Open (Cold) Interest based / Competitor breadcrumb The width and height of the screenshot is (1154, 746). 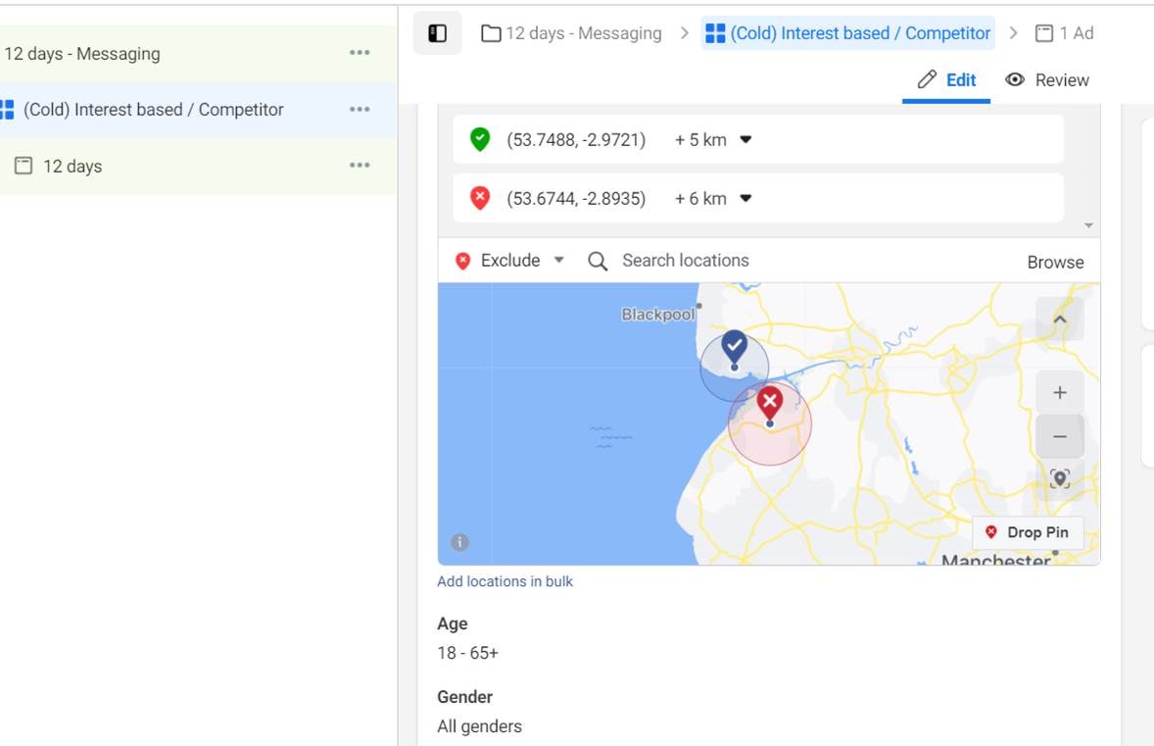(x=847, y=33)
